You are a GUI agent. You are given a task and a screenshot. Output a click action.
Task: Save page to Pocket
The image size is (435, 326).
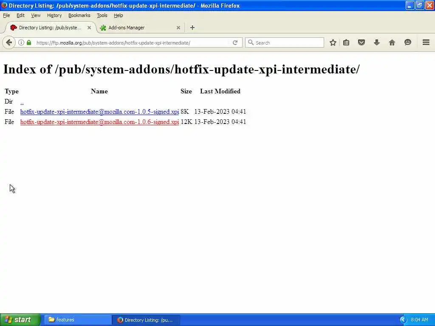point(361,42)
